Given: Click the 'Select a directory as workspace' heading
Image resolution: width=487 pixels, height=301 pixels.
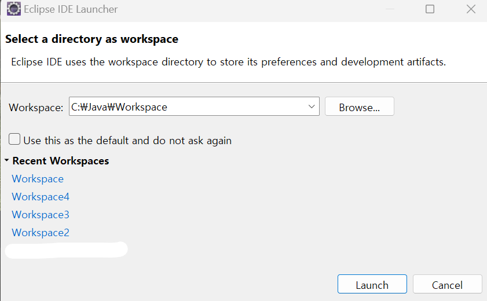Looking at the screenshot, I should coord(91,39).
